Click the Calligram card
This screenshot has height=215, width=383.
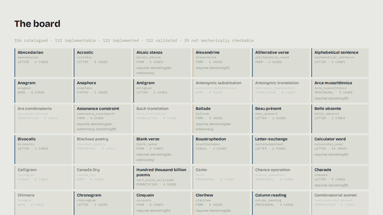(43, 177)
